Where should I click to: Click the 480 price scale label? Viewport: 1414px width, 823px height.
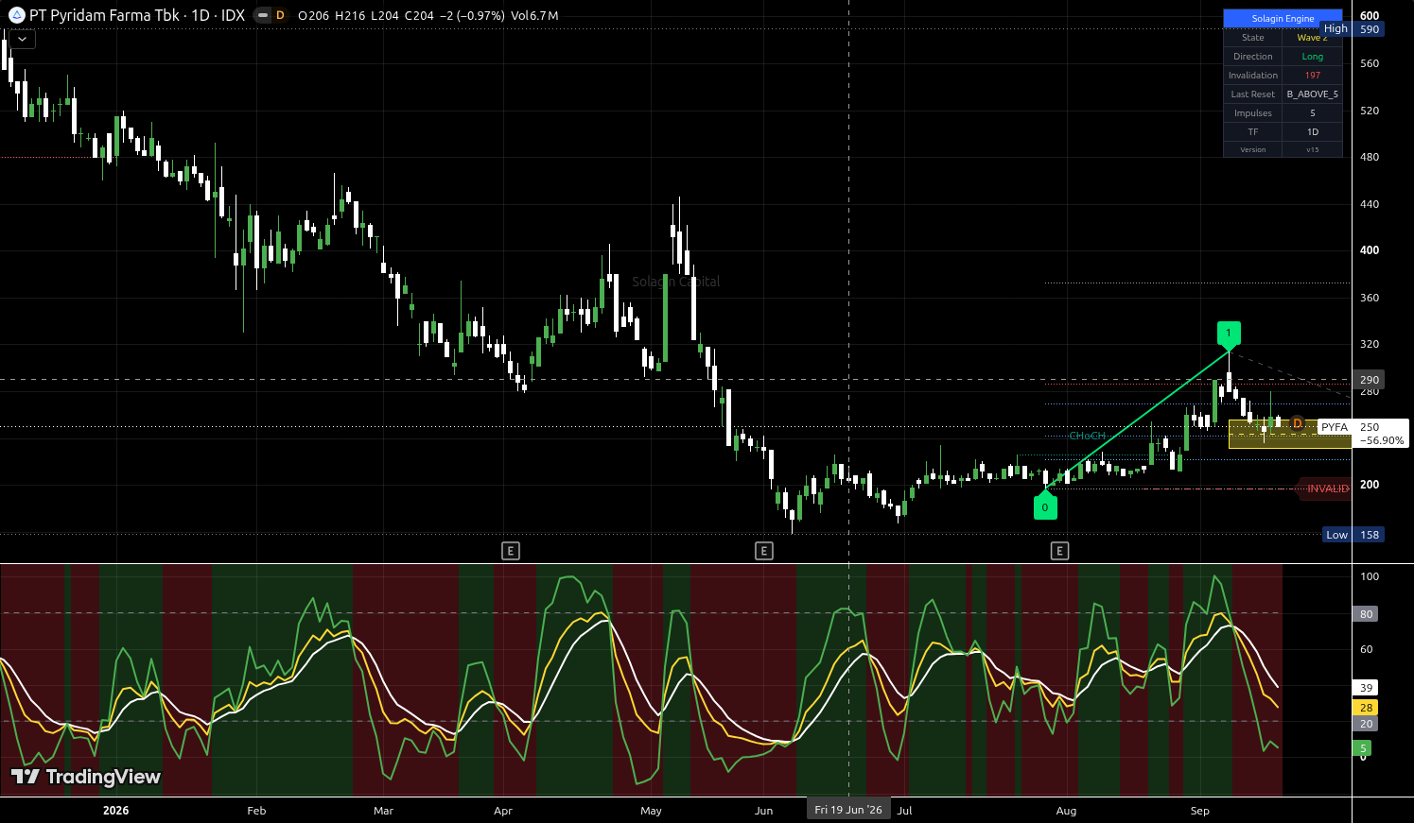pos(1370,157)
